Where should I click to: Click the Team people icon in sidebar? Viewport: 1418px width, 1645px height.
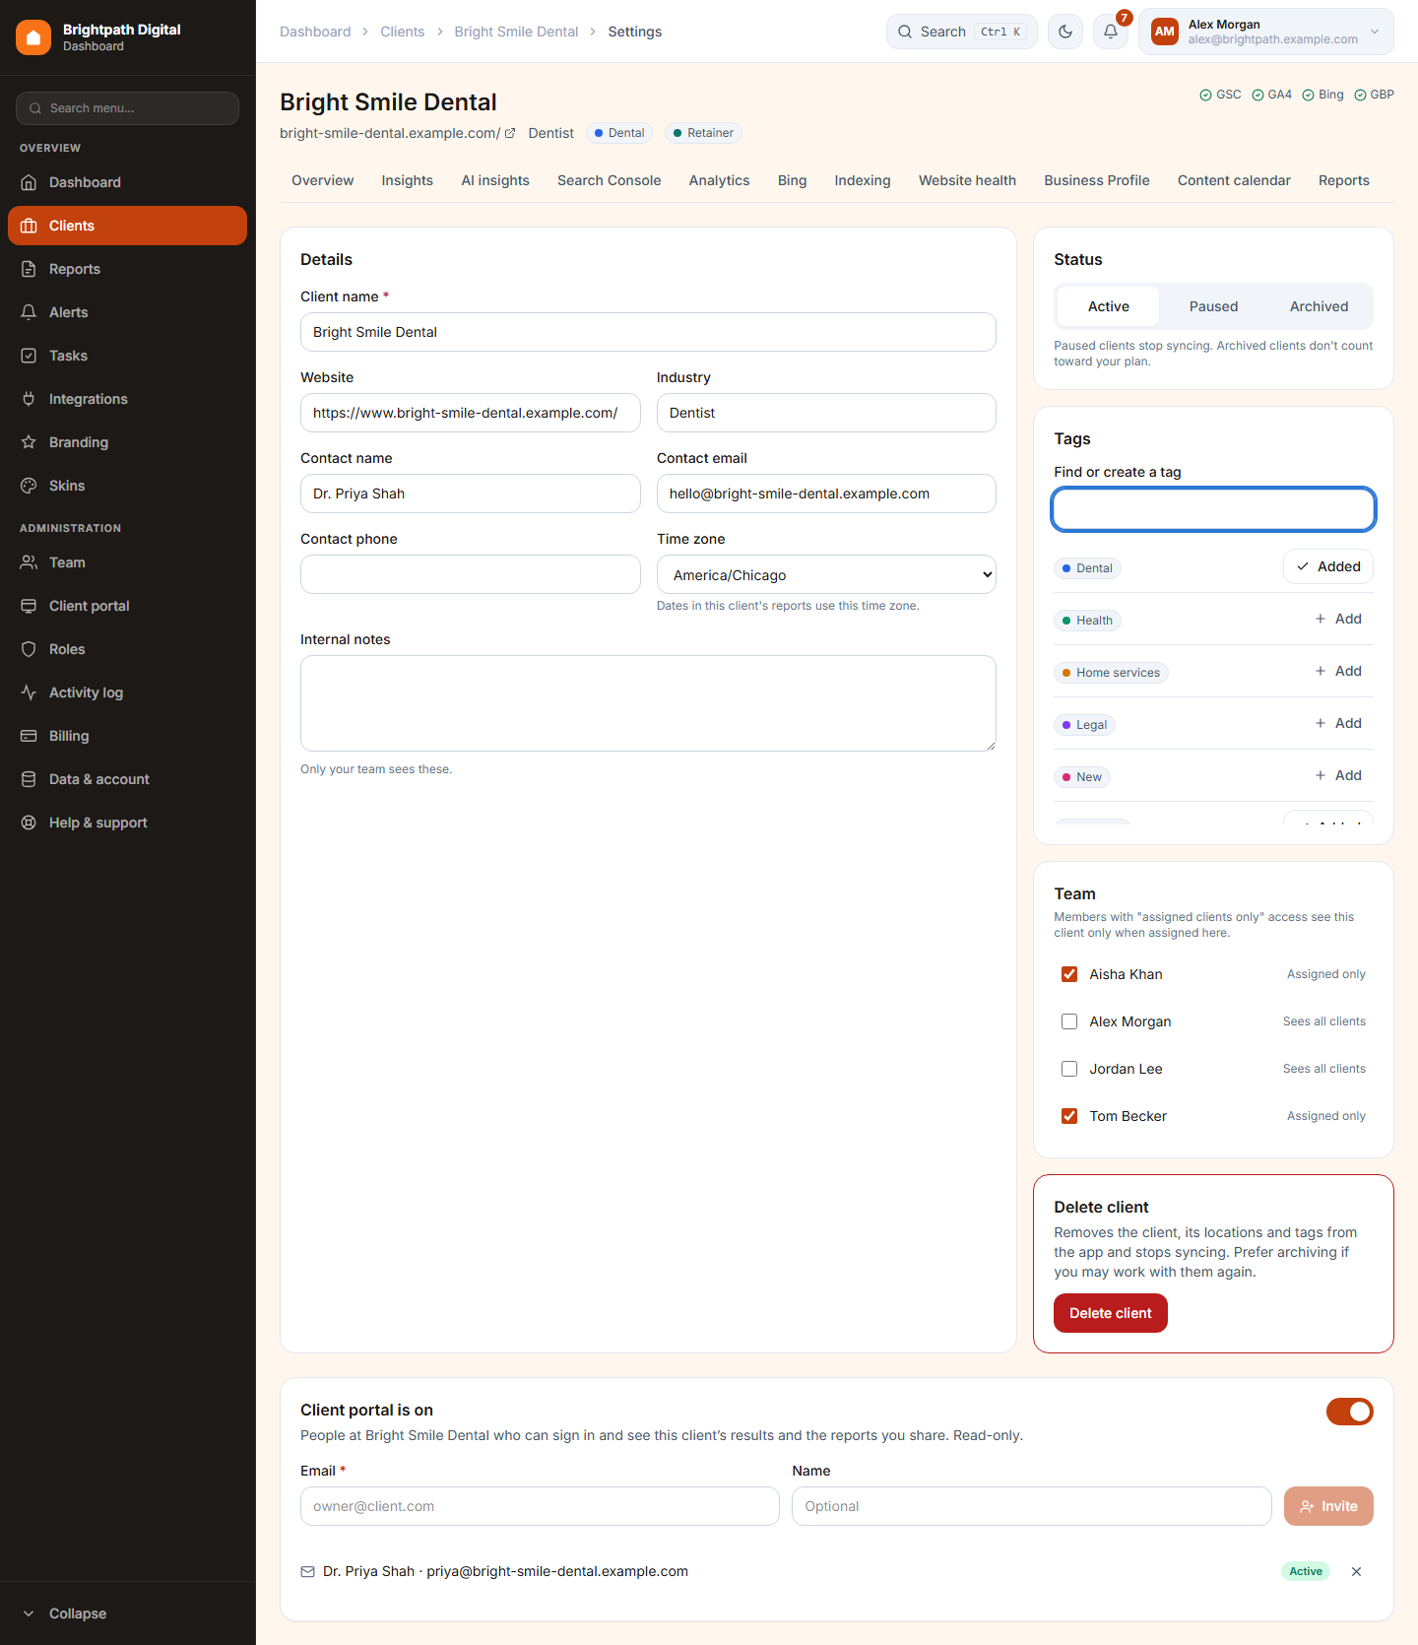coord(29,562)
